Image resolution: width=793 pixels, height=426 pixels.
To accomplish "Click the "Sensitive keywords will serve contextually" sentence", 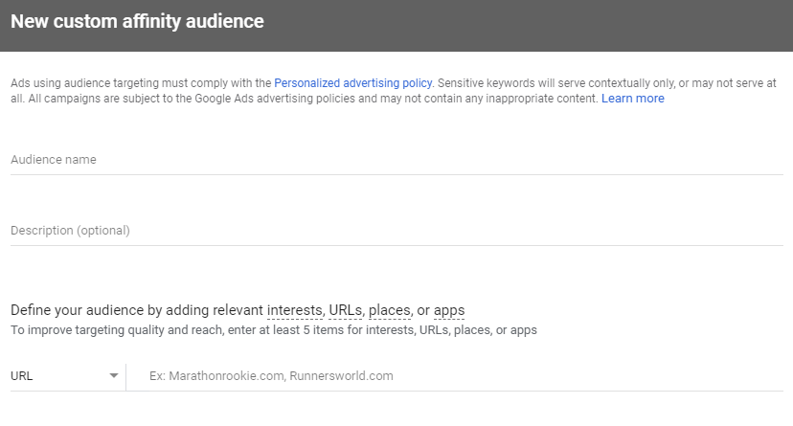I will (x=575, y=83).
